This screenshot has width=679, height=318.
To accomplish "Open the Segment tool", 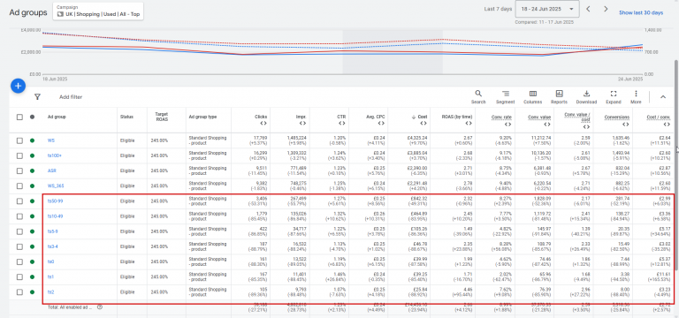I will pos(506,97).
